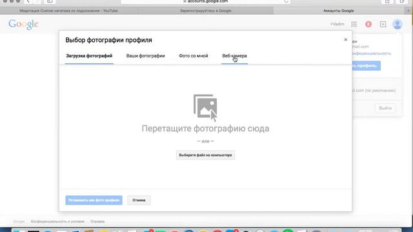Select the Аккаунты Google browser tab

(338, 11)
